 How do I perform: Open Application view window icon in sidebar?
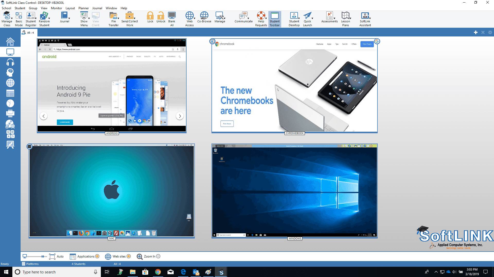point(10,93)
